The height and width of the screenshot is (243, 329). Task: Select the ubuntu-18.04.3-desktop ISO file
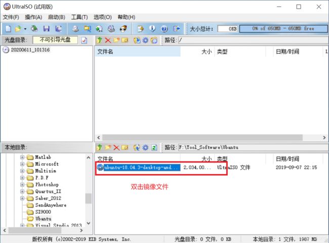click(x=142, y=168)
